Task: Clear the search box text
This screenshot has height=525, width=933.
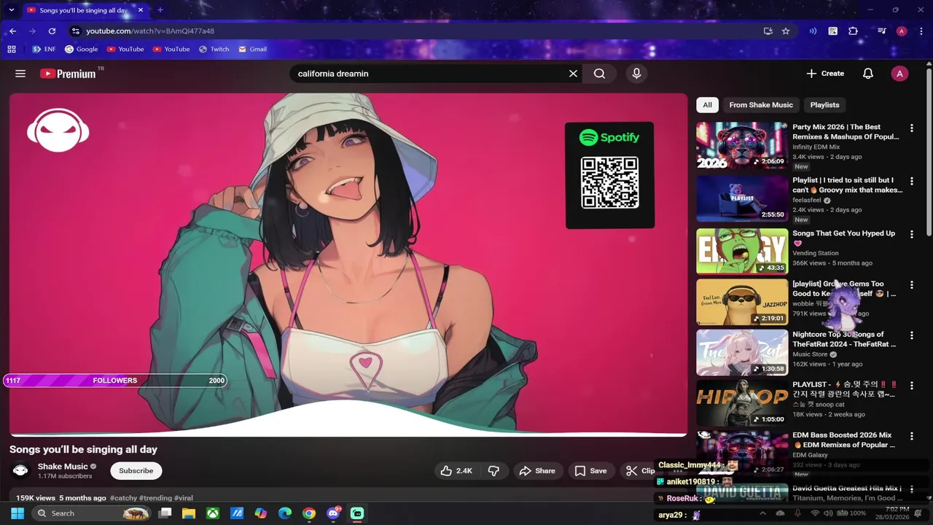Action: (x=573, y=74)
